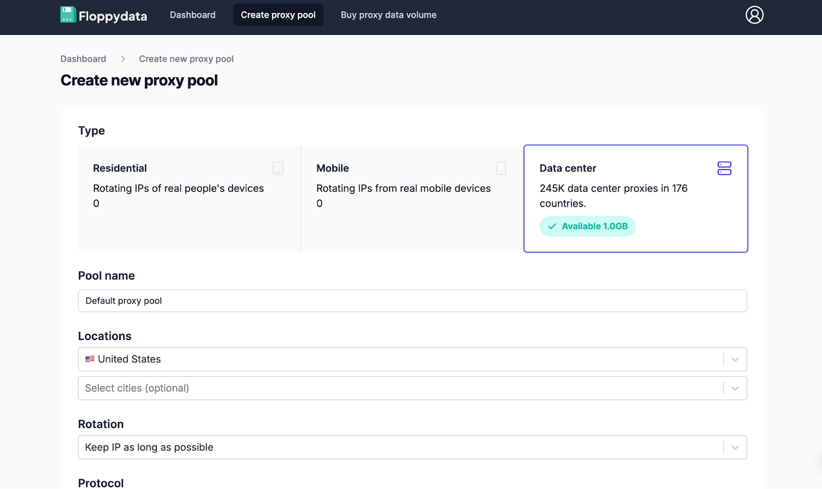822x489 pixels.
Task: Open the user account profile icon
Action: (x=754, y=15)
